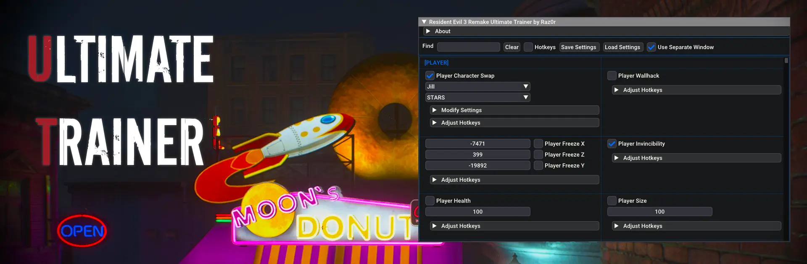Screen dimensions: 807x264
Task: Click the Player Size value slider
Action: click(x=659, y=212)
